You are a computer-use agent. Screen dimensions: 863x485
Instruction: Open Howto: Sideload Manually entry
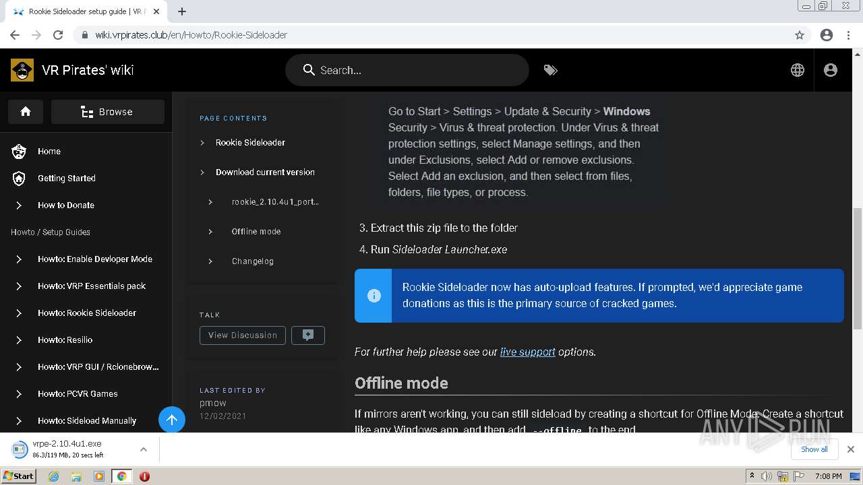(86, 421)
